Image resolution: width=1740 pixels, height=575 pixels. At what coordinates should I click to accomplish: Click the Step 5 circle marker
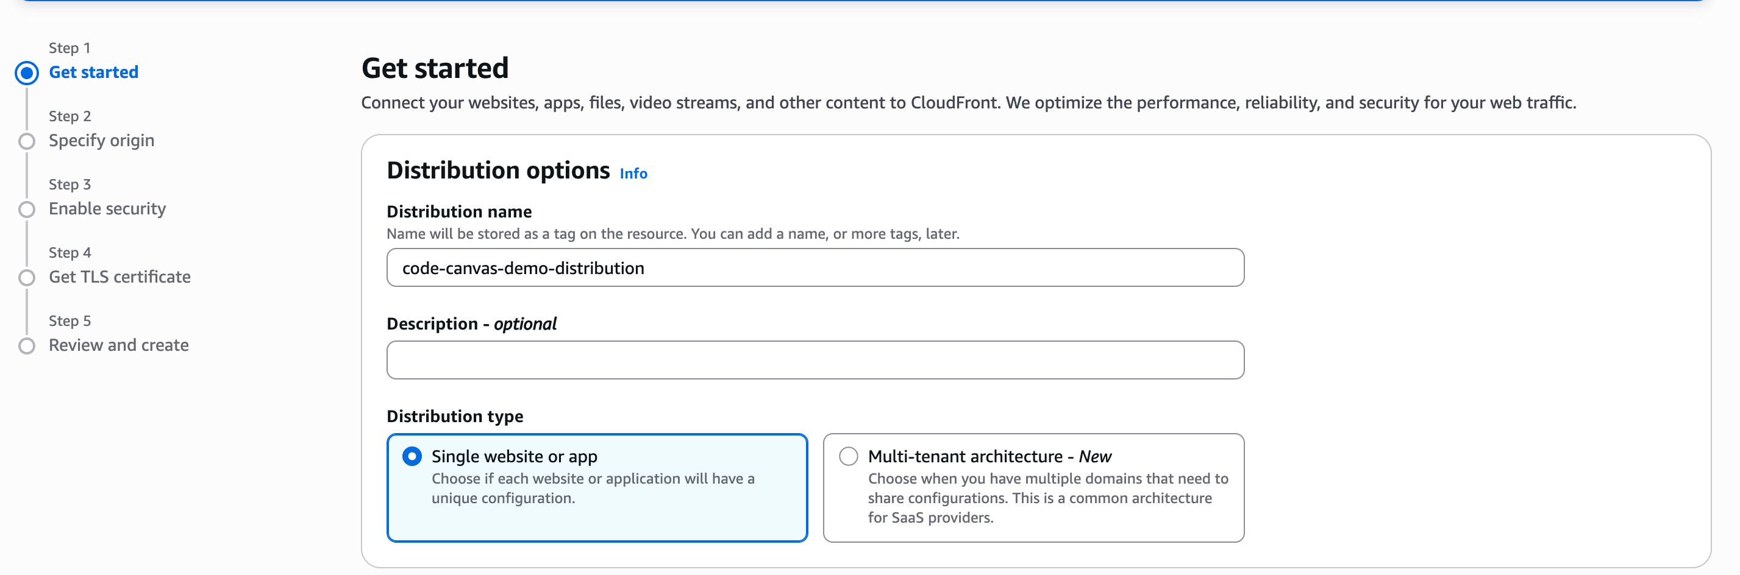(x=27, y=345)
